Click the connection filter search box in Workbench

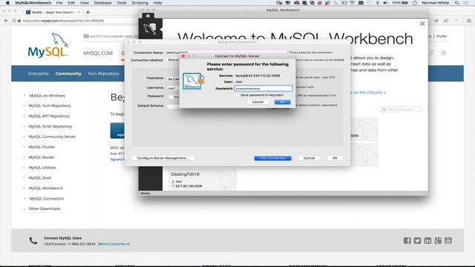click(x=401, y=109)
